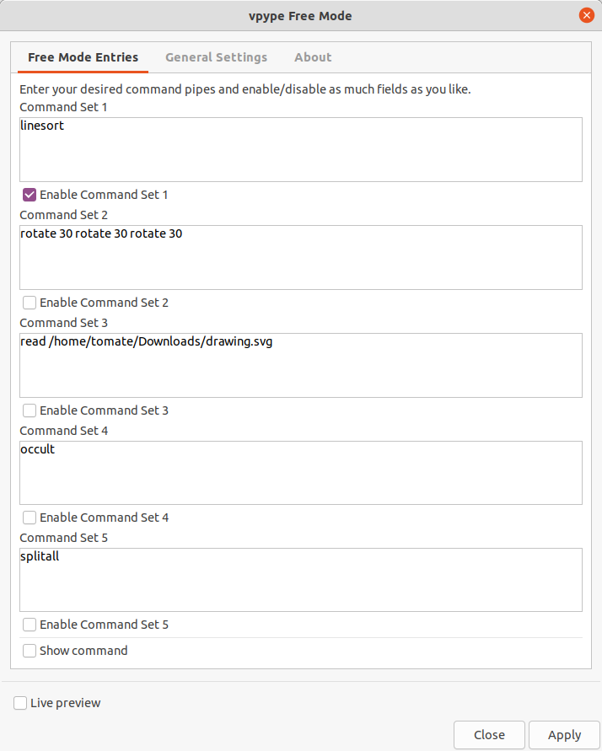Select the read drawing.svg command field
The height and width of the screenshot is (751, 602).
pos(301,365)
